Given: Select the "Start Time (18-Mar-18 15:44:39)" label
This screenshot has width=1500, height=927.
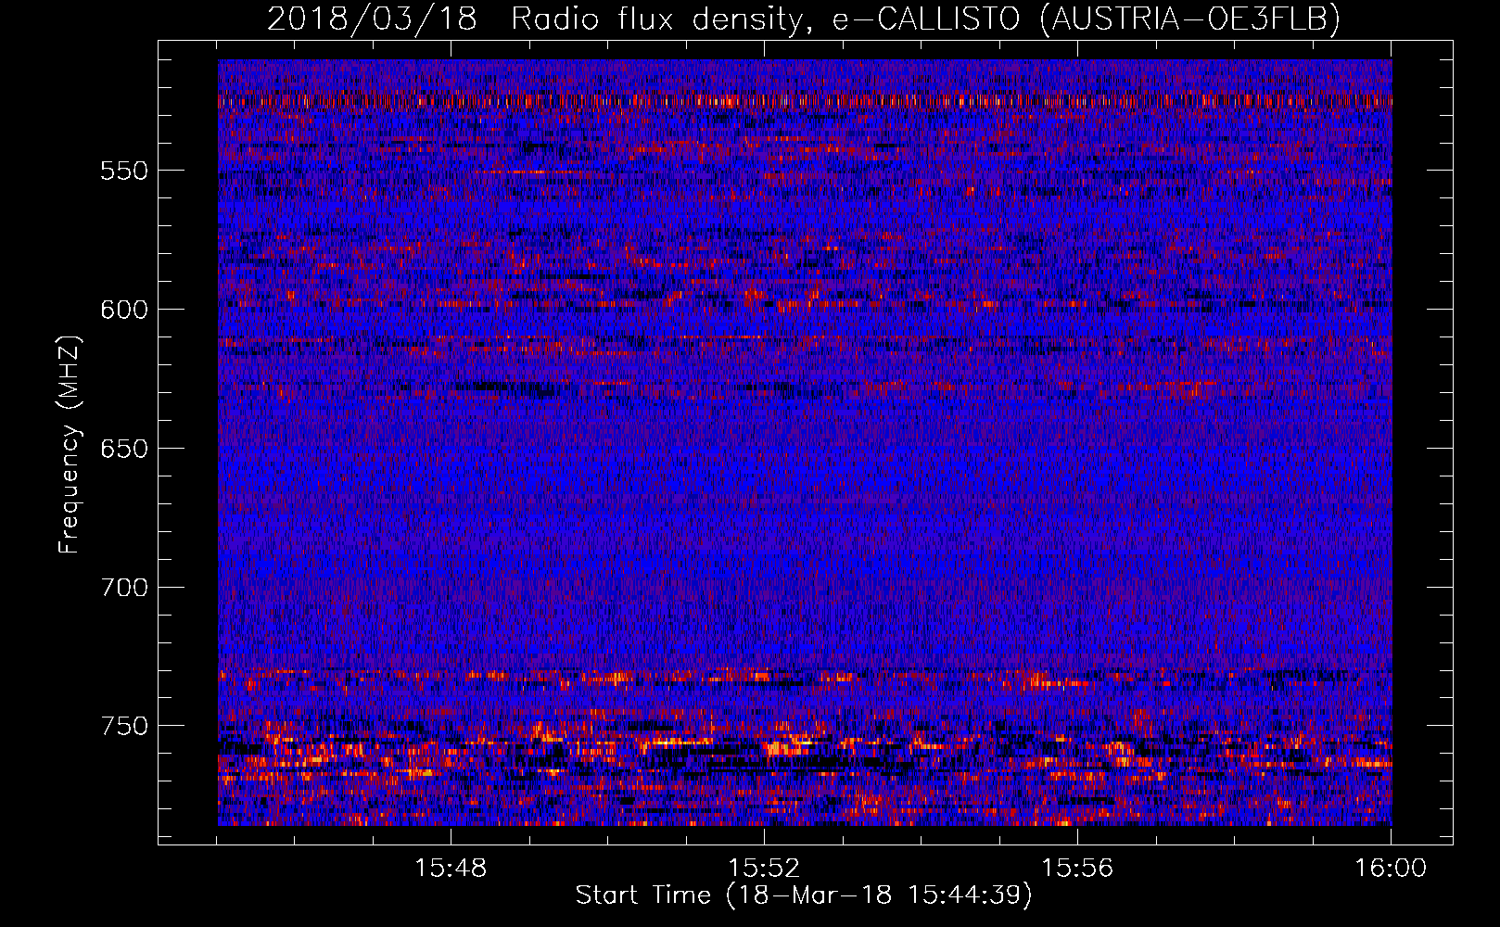Looking at the screenshot, I should pos(804,895).
